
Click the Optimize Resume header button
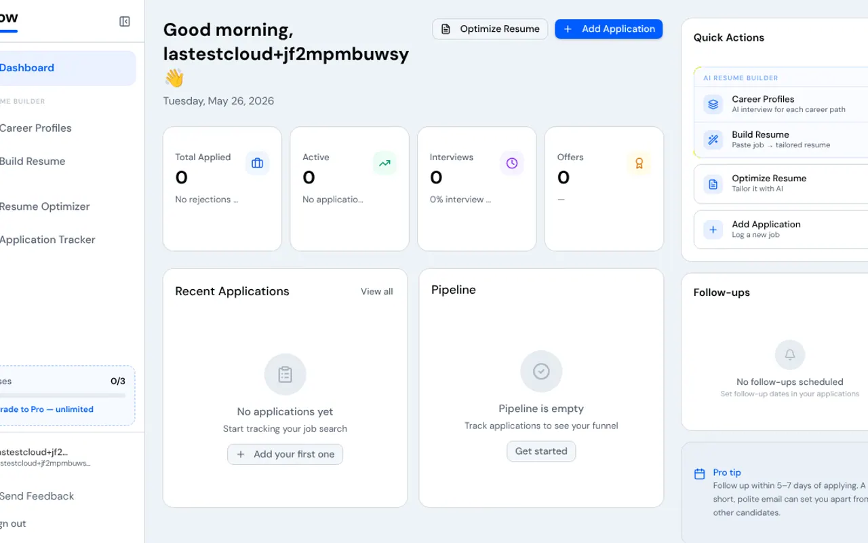click(490, 29)
